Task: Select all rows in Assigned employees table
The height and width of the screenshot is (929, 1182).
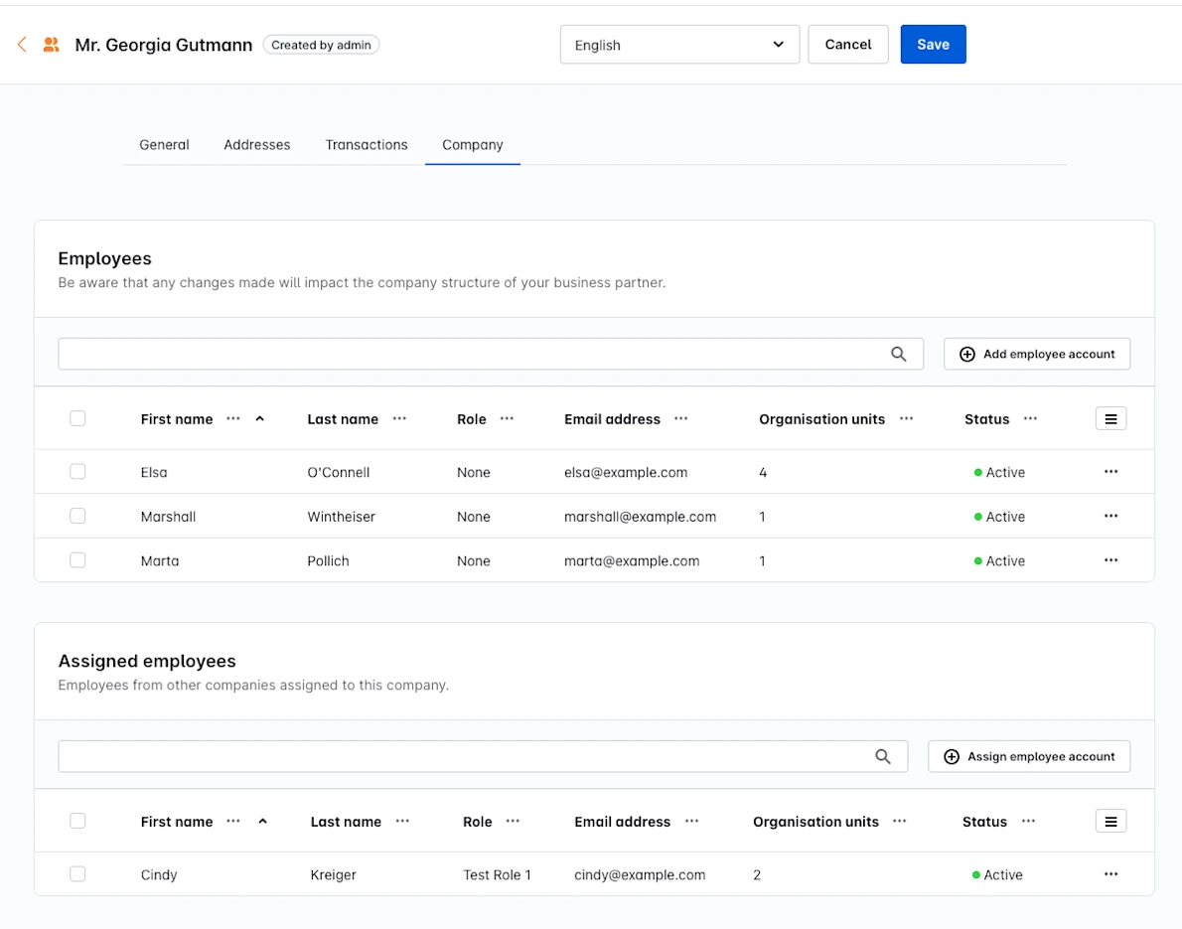Action: point(77,821)
